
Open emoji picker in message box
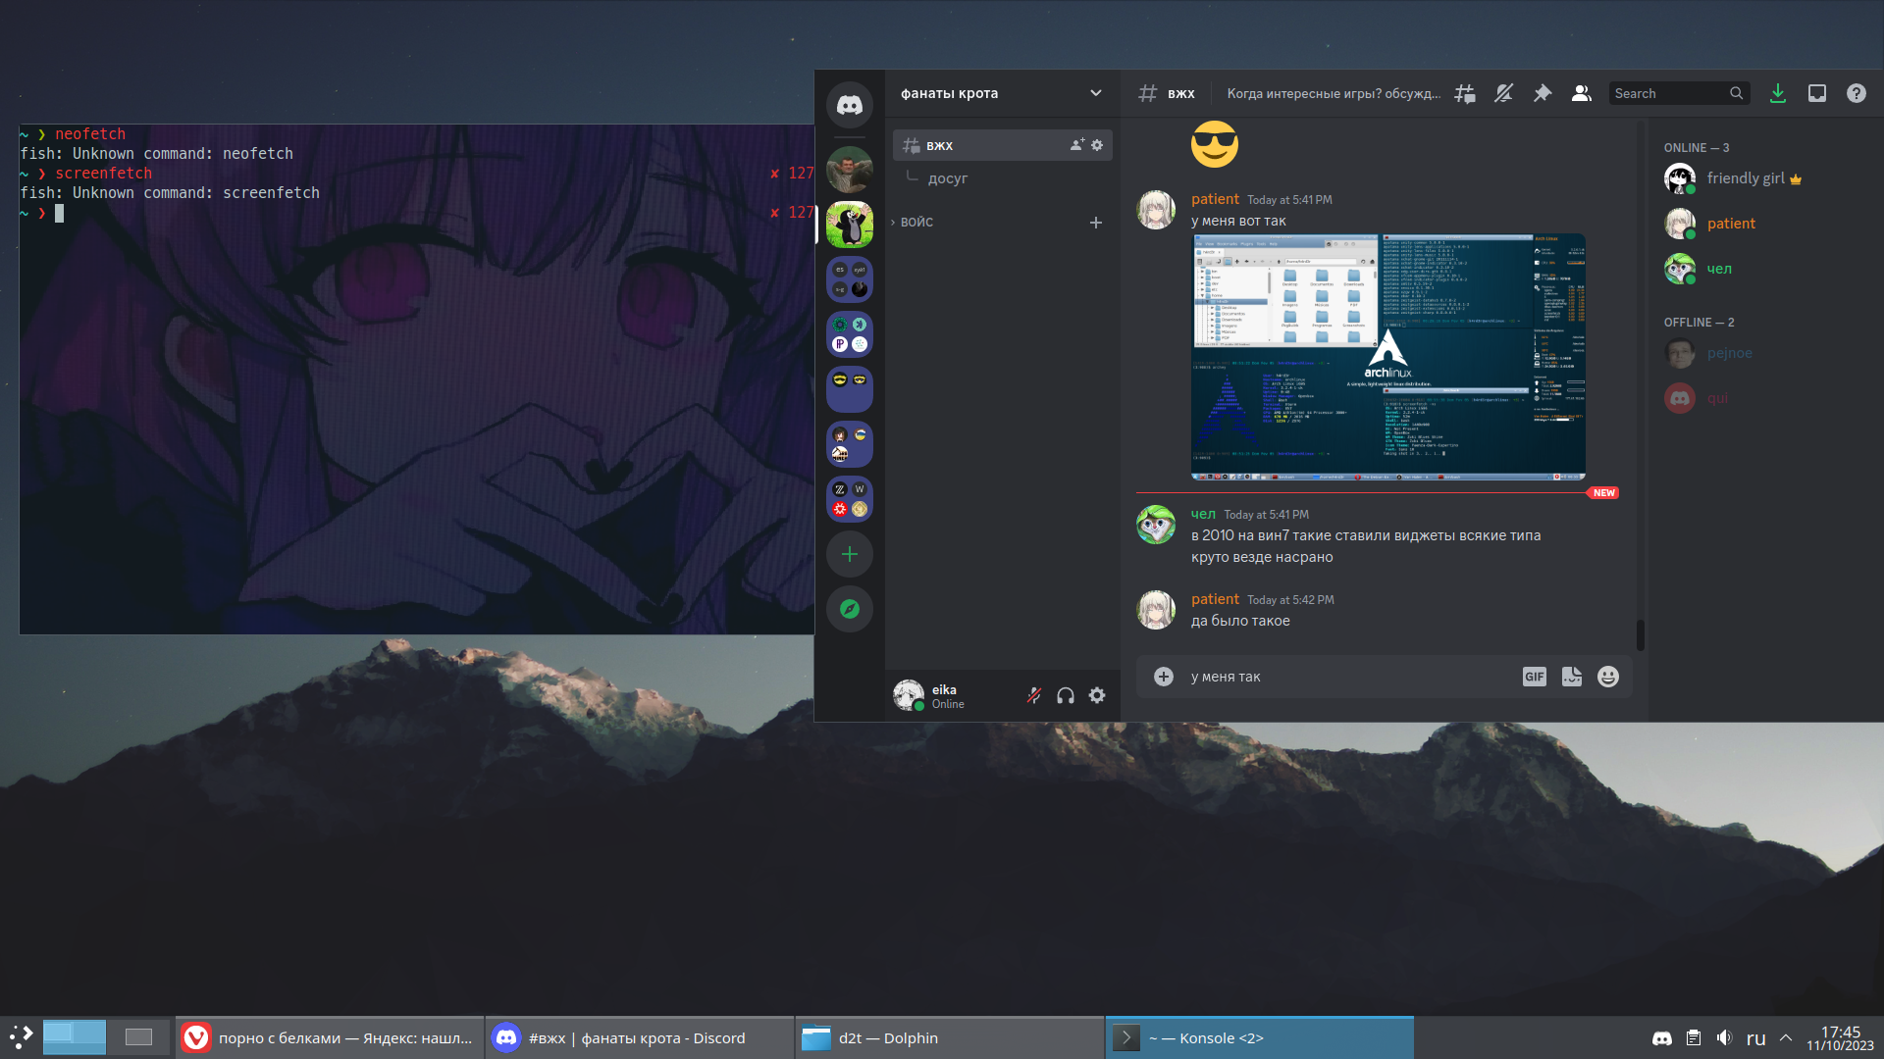tap(1608, 677)
